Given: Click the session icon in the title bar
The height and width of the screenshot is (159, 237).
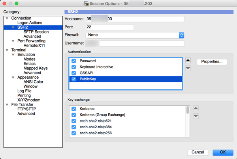Looking at the screenshot, I should [86, 4].
